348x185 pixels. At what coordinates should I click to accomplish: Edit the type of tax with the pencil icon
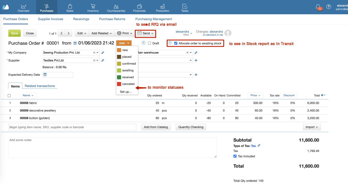pyautogui.click(x=259, y=146)
